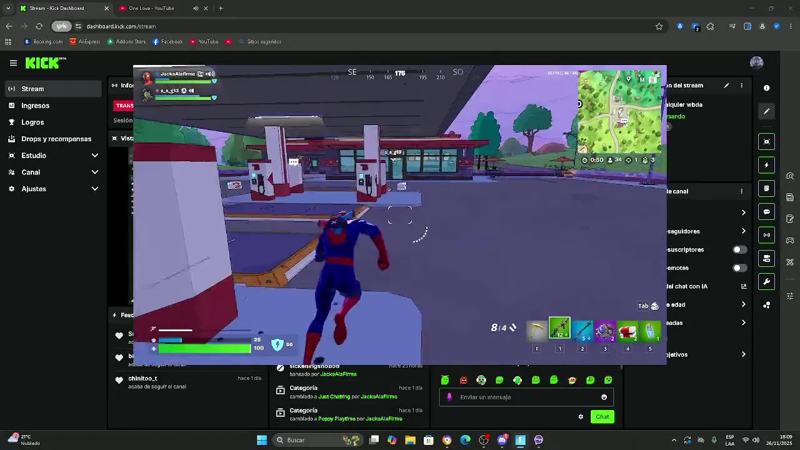Open File Explorer from the taskbar

coord(410,440)
